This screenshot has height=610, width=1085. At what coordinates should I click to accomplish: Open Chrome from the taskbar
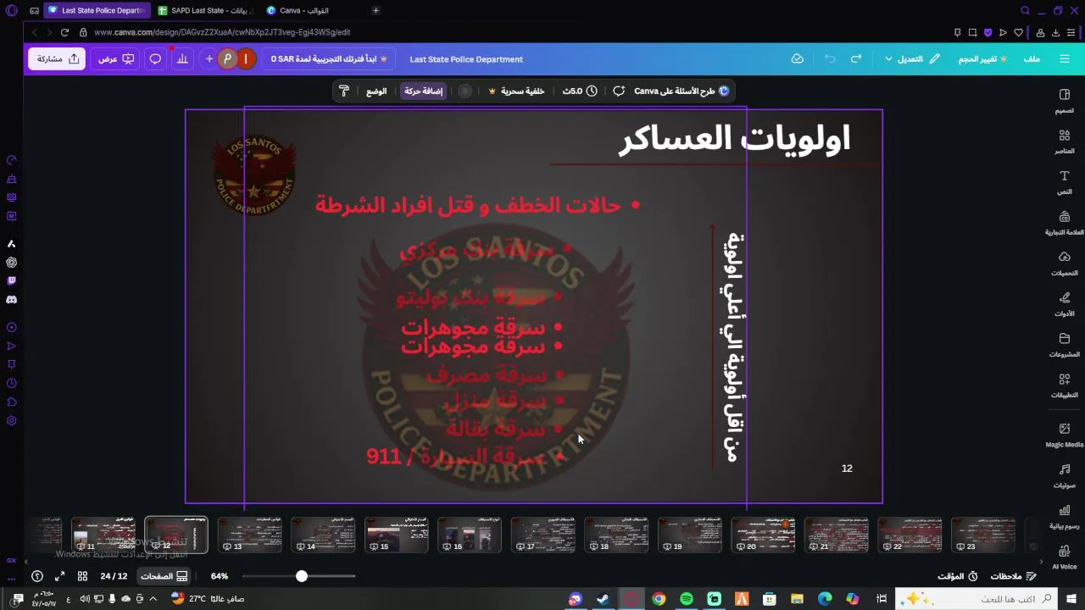(x=659, y=599)
